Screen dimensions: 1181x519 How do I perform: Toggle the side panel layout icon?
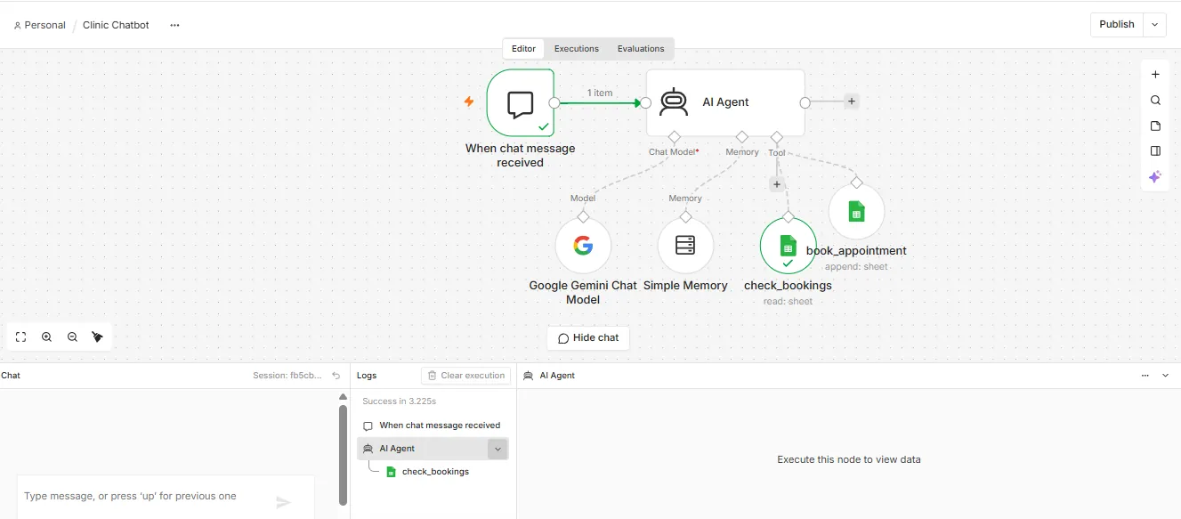click(1155, 151)
